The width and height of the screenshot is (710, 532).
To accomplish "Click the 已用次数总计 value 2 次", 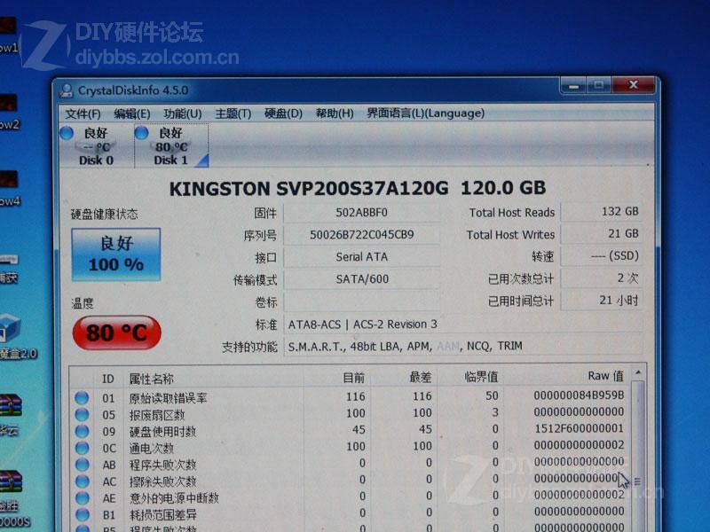I will 601,278.
